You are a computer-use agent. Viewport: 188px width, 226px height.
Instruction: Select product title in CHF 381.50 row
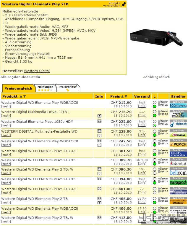tap(39, 151)
